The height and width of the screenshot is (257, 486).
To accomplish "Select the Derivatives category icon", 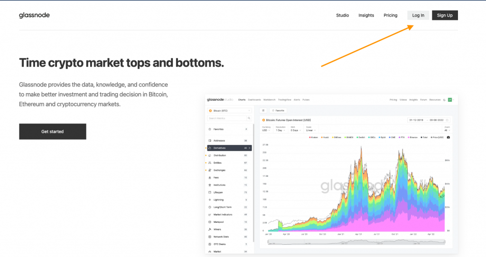I will tap(210, 148).
